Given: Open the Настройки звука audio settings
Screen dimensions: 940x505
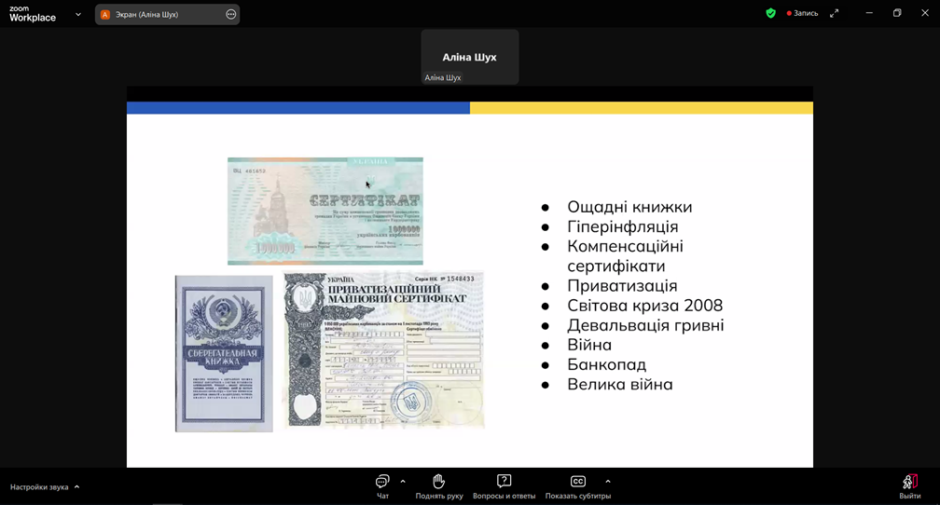Looking at the screenshot, I should pyautogui.click(x=39, y=487).
